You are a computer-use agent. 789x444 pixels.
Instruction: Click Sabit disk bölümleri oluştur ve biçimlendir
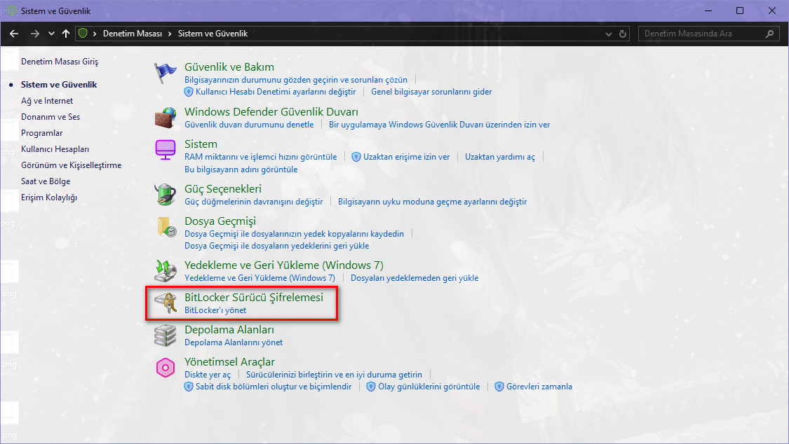(274, 387)
